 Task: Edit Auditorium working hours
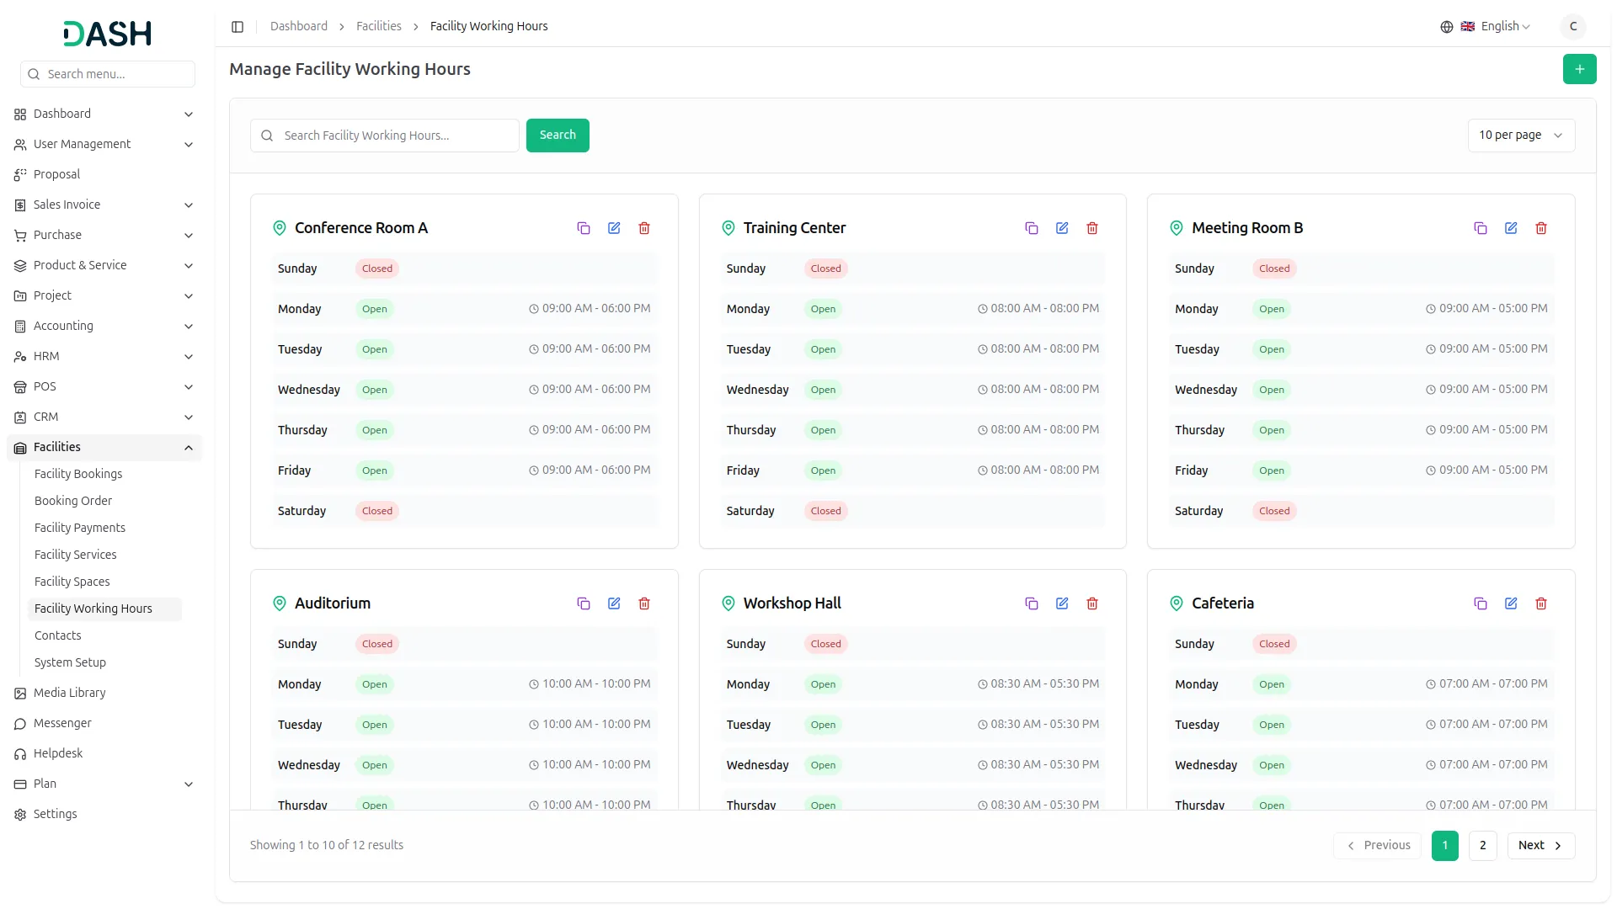pos(614,603)
